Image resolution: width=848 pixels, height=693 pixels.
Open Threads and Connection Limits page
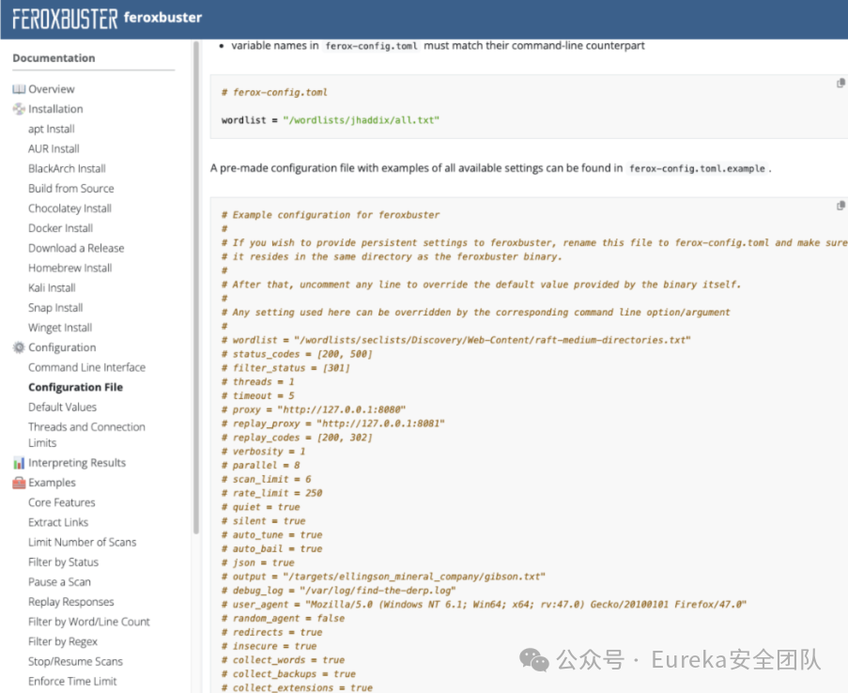86,435
